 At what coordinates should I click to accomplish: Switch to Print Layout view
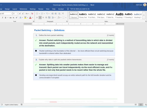point(141,105)
